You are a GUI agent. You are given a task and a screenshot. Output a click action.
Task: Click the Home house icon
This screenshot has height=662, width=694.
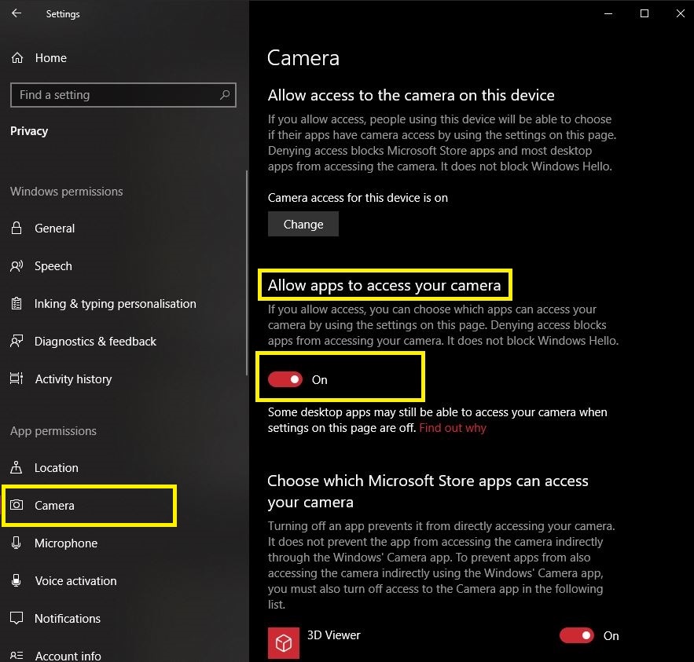17,57
